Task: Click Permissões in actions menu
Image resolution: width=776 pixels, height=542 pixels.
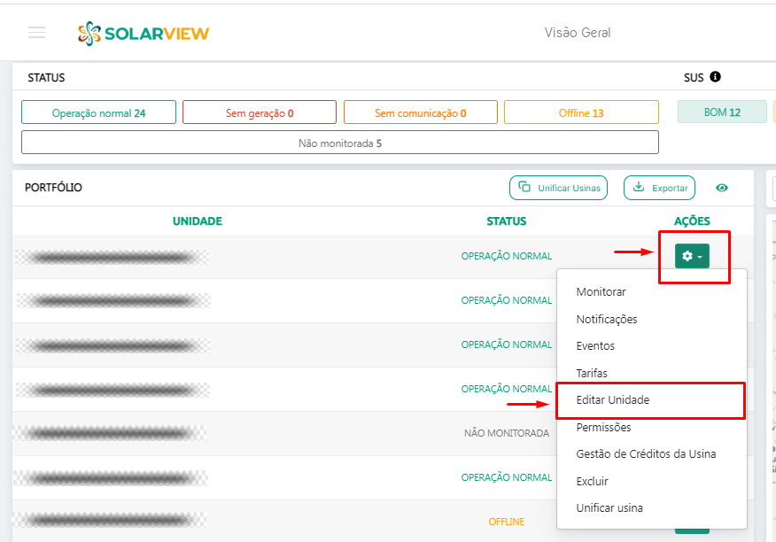Action: (603, 428)
